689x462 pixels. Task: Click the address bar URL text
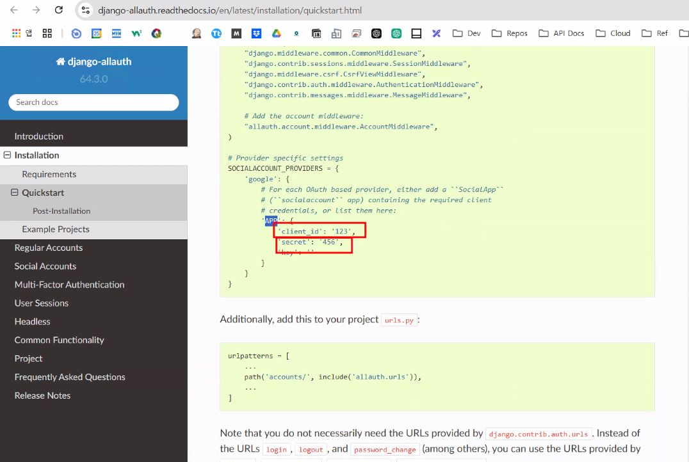pos(230,10)
